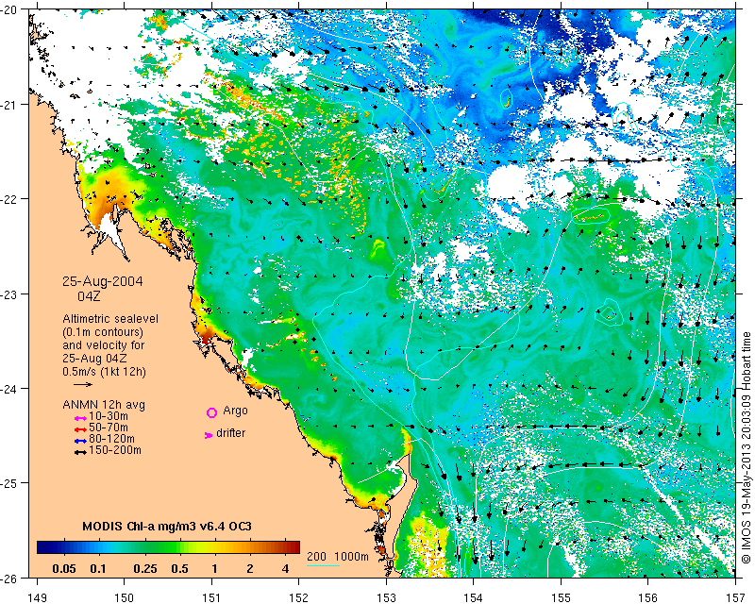Click the '150-200m' depth label
Screen dimensions: 755x604
(115, 450)
